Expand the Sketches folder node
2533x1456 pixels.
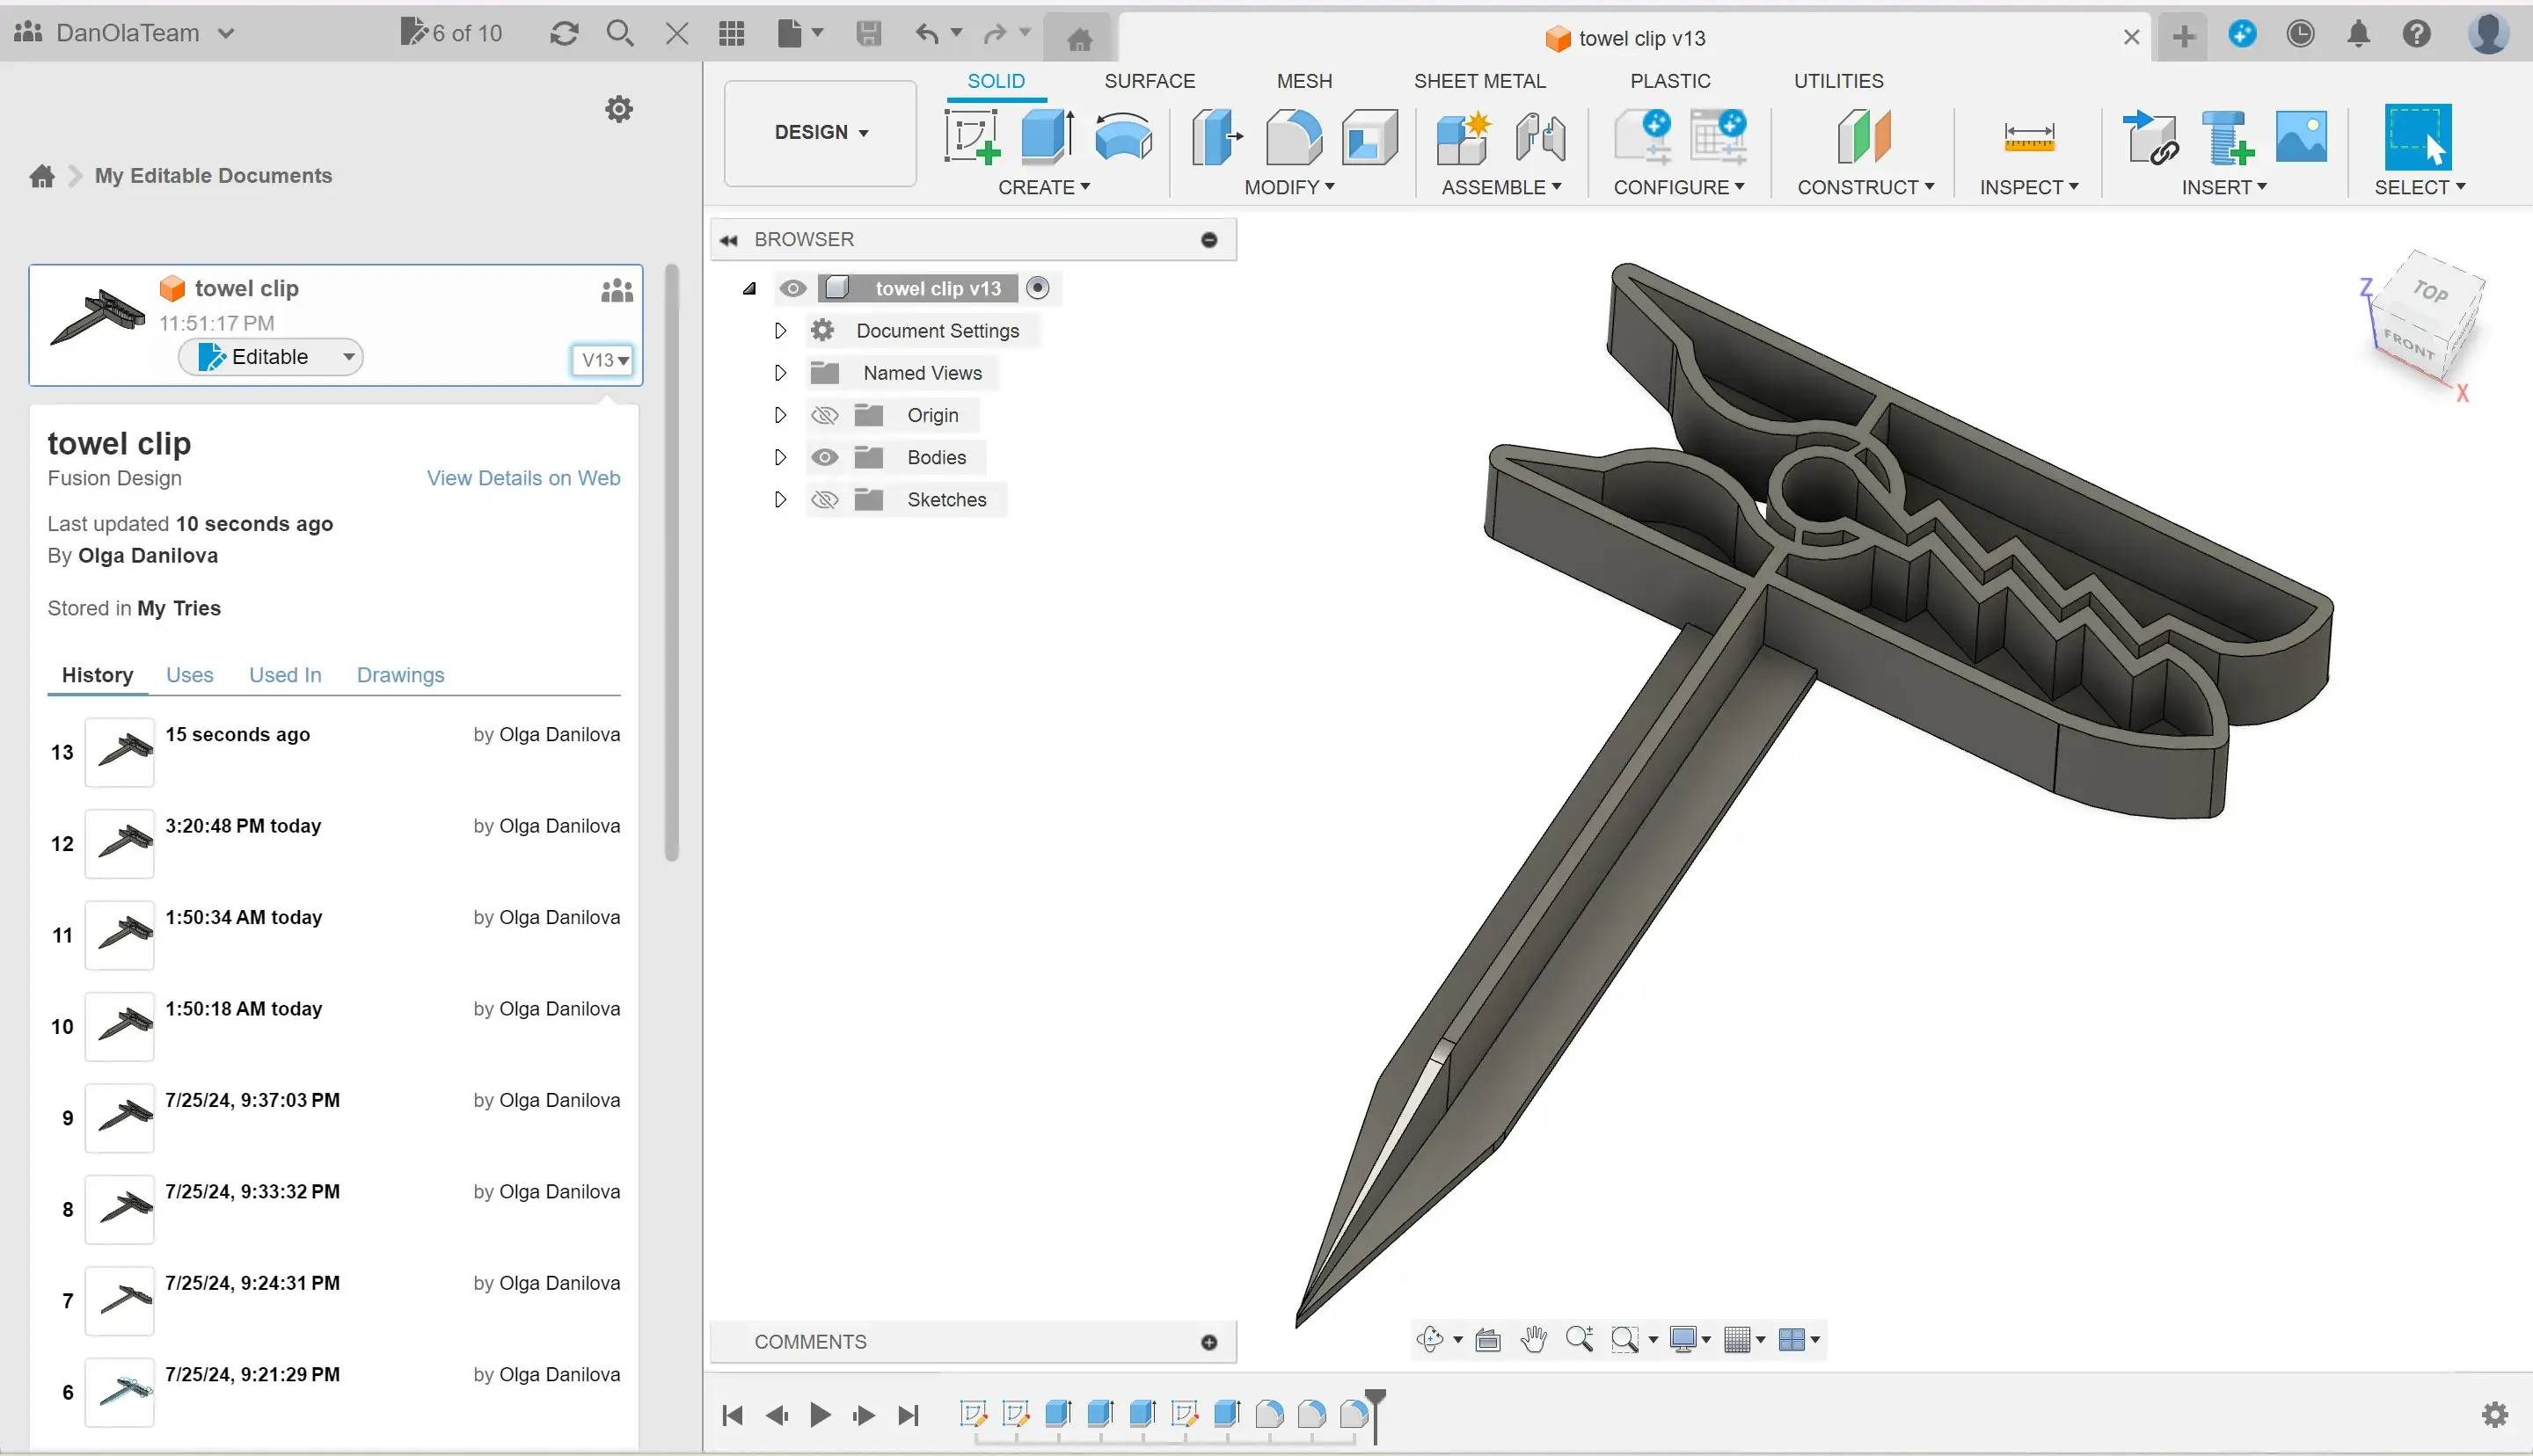(x=780, y=499)
